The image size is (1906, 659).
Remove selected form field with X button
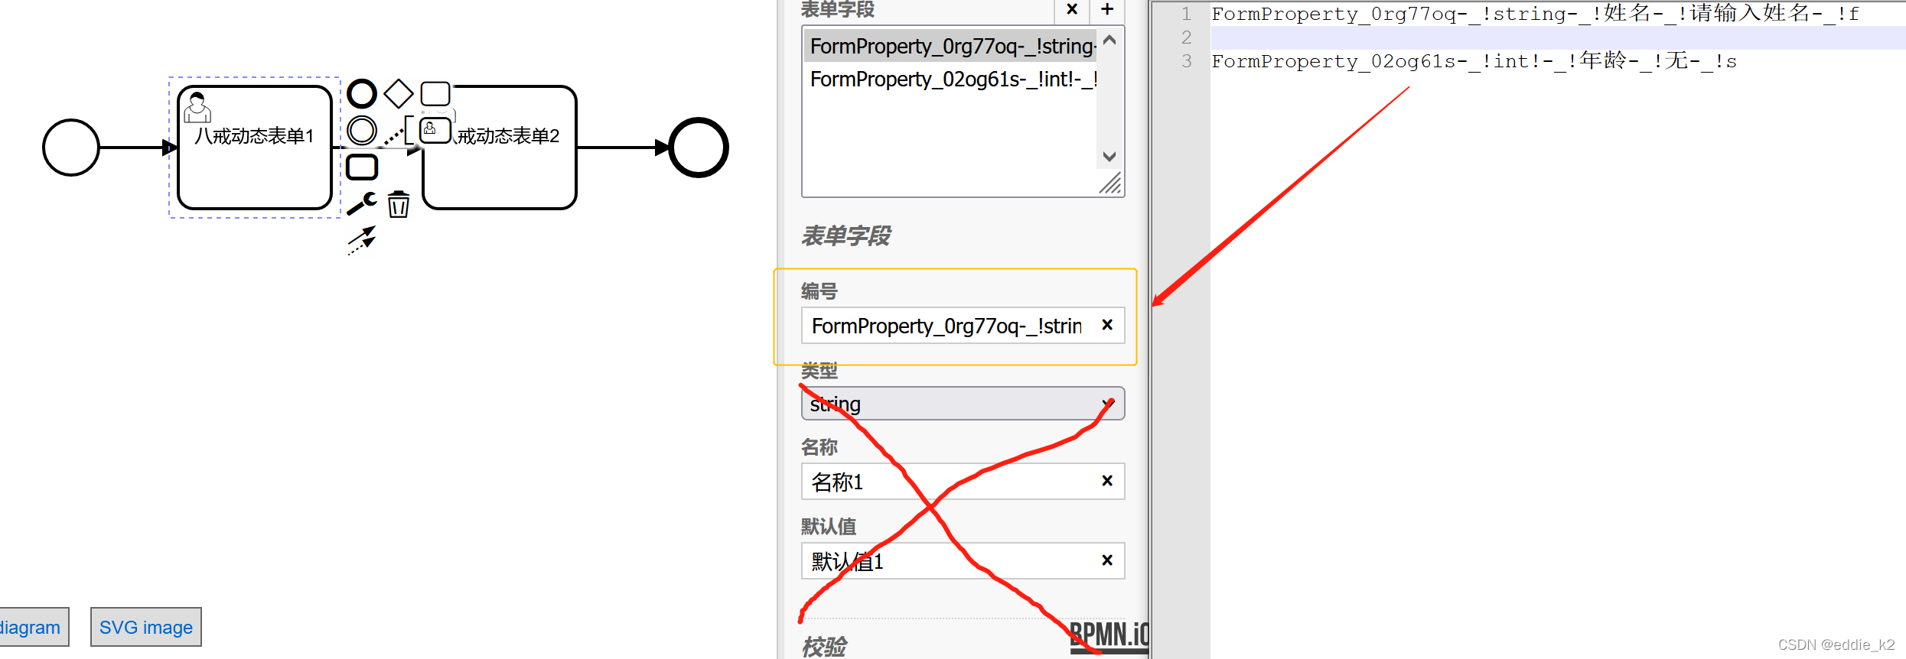click(1072, 9)
